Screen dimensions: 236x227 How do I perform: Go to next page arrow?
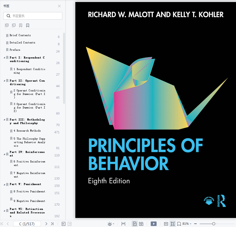[x=46, y=224]
